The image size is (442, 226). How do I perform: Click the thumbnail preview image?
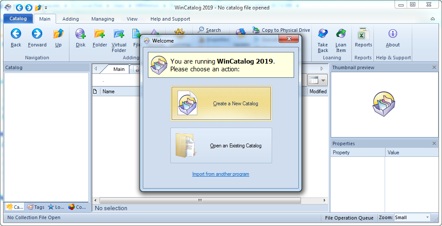tap(384, 104)
